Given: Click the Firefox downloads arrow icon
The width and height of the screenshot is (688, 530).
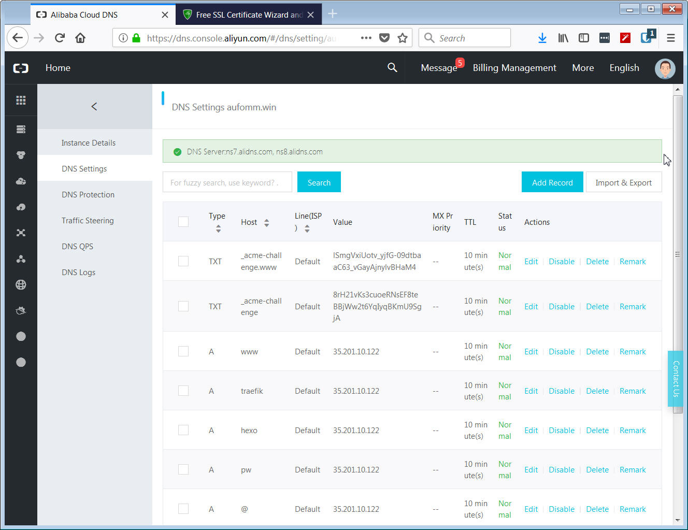Looking at the screenshot, I should pyautogui.click(x=542, y=38).
